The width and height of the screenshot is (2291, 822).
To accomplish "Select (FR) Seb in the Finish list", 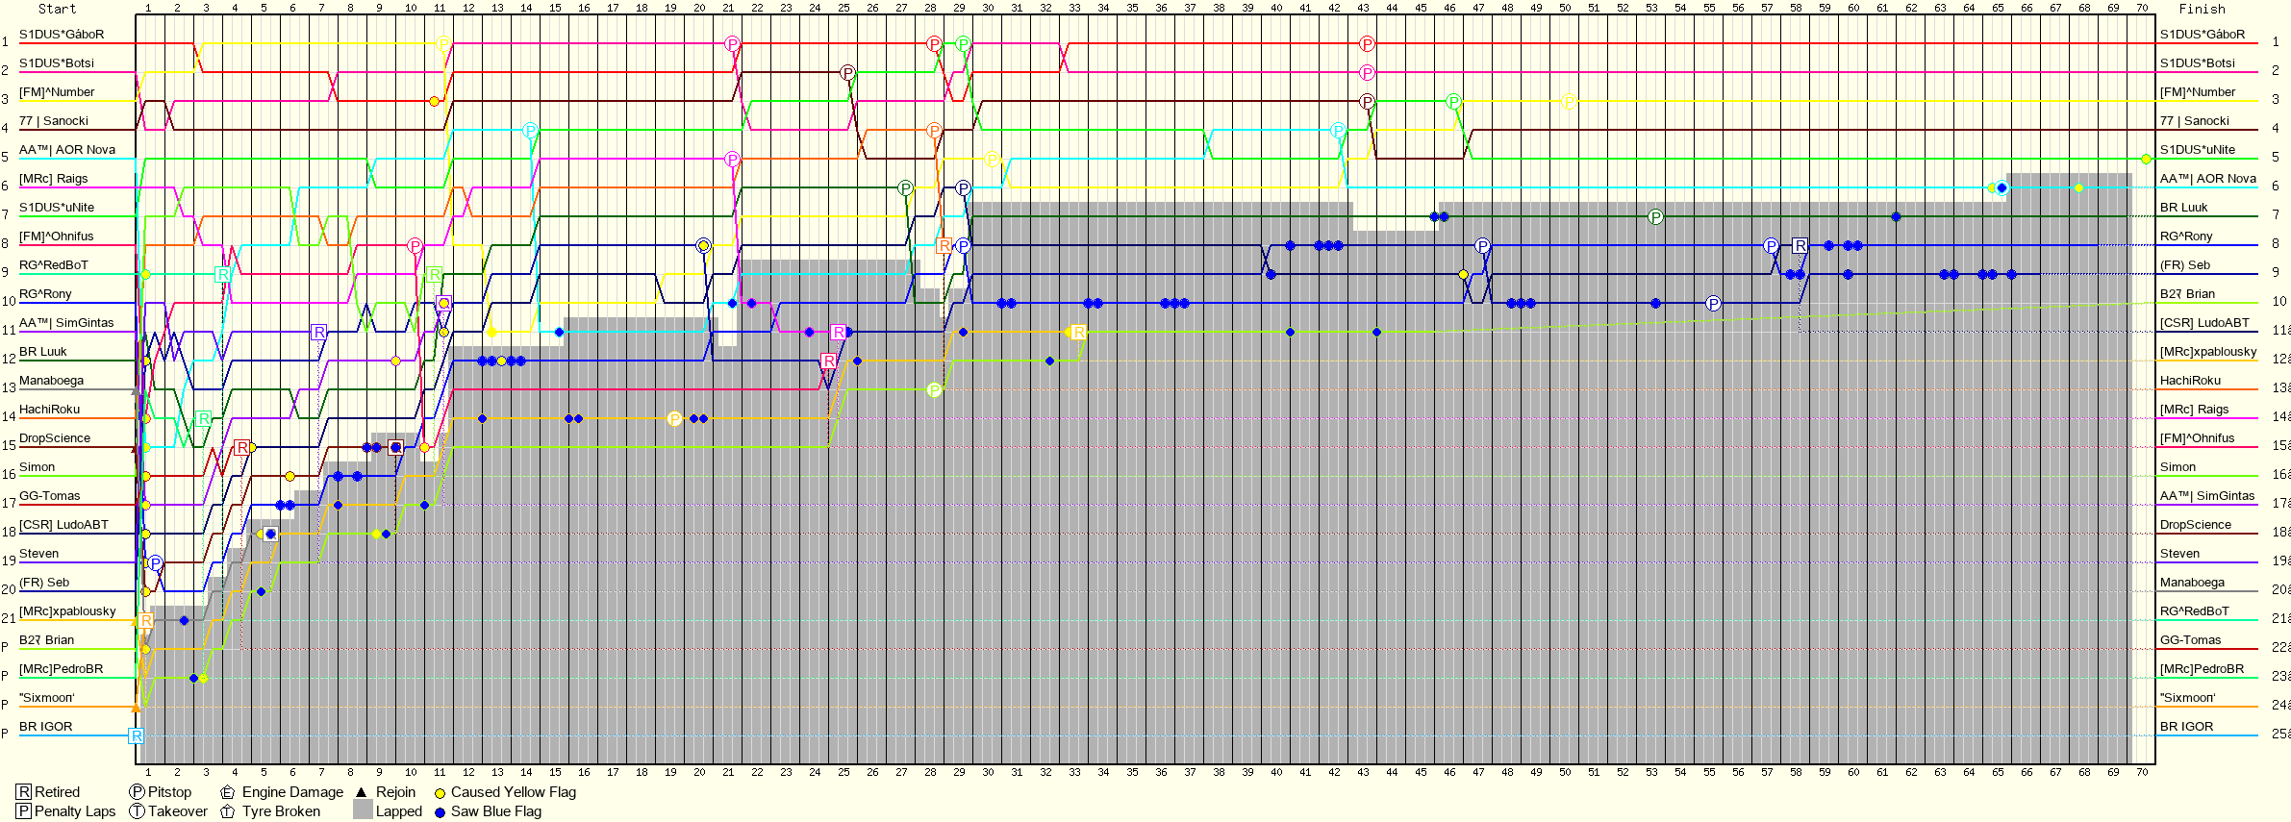I will pos(2185,265).
